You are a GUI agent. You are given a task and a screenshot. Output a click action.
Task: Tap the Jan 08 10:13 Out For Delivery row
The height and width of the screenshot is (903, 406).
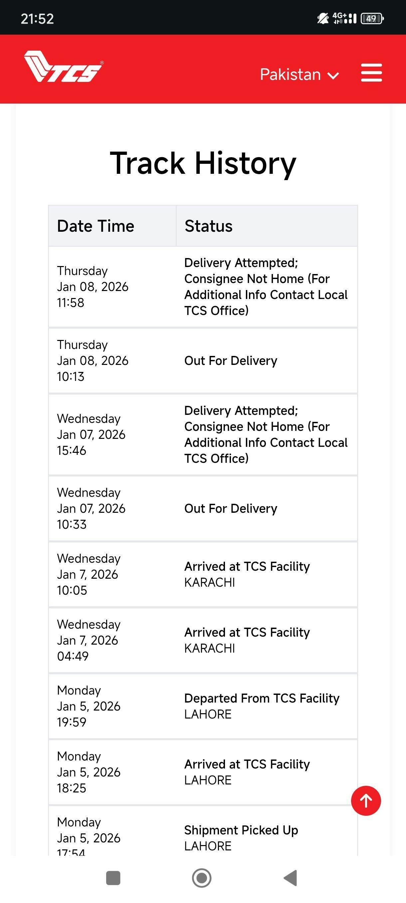point(231,361)
